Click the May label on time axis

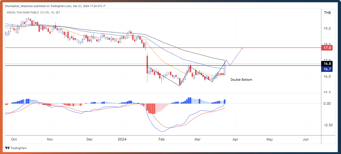[270, 139]
